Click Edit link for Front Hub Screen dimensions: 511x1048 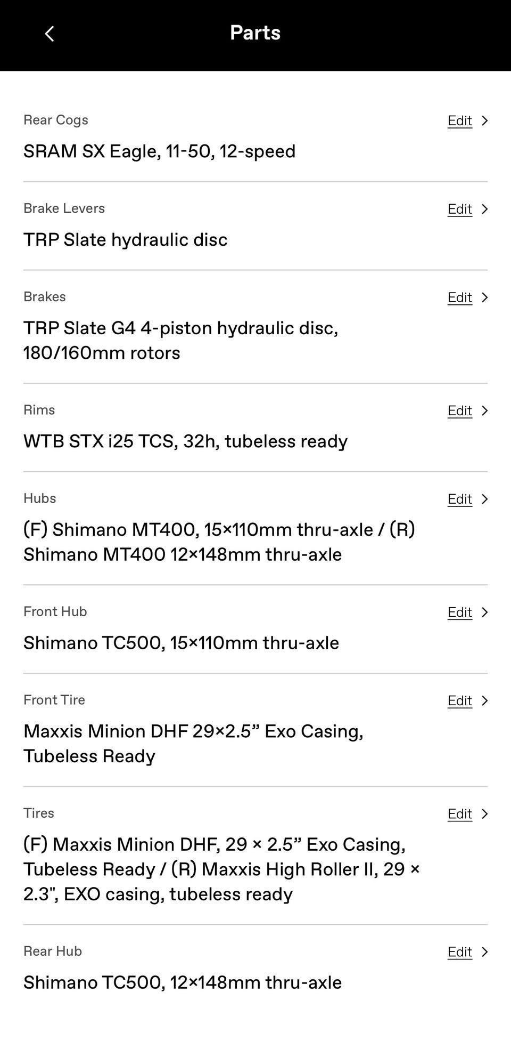tap(459, 612)
